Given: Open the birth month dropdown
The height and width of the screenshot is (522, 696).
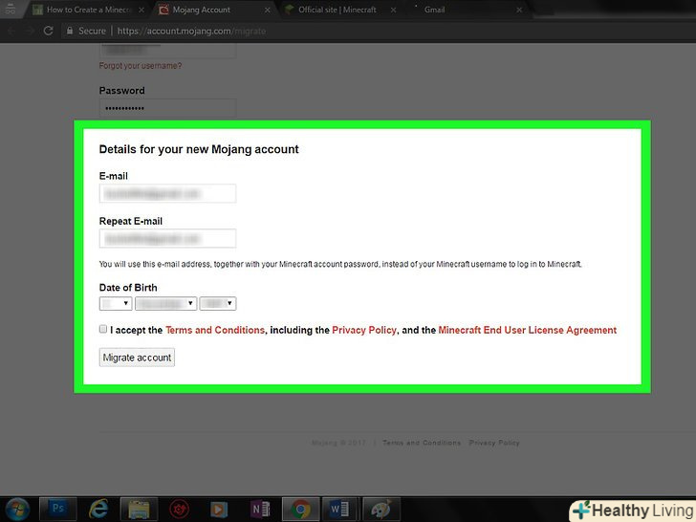Looking at the screenshot, I should tap(166, 304).
